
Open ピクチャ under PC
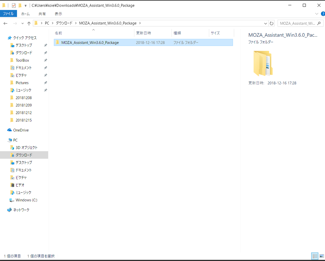point(21,177)
